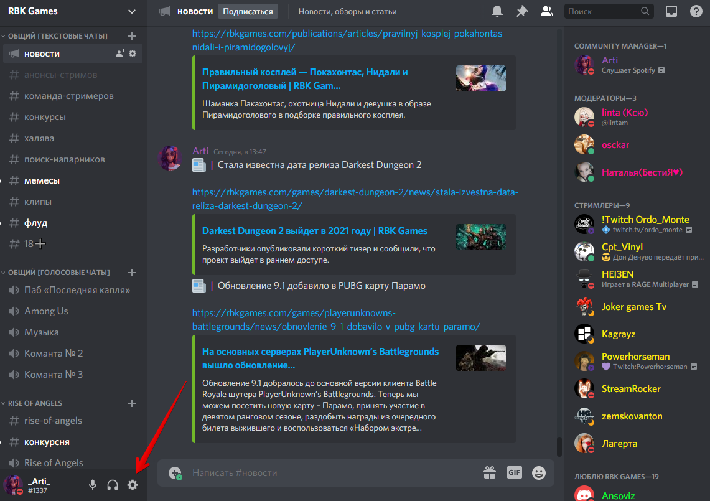Switch to the флуд channel
Image resolution: width=710 pixels, height=501 pixels.
72,223
